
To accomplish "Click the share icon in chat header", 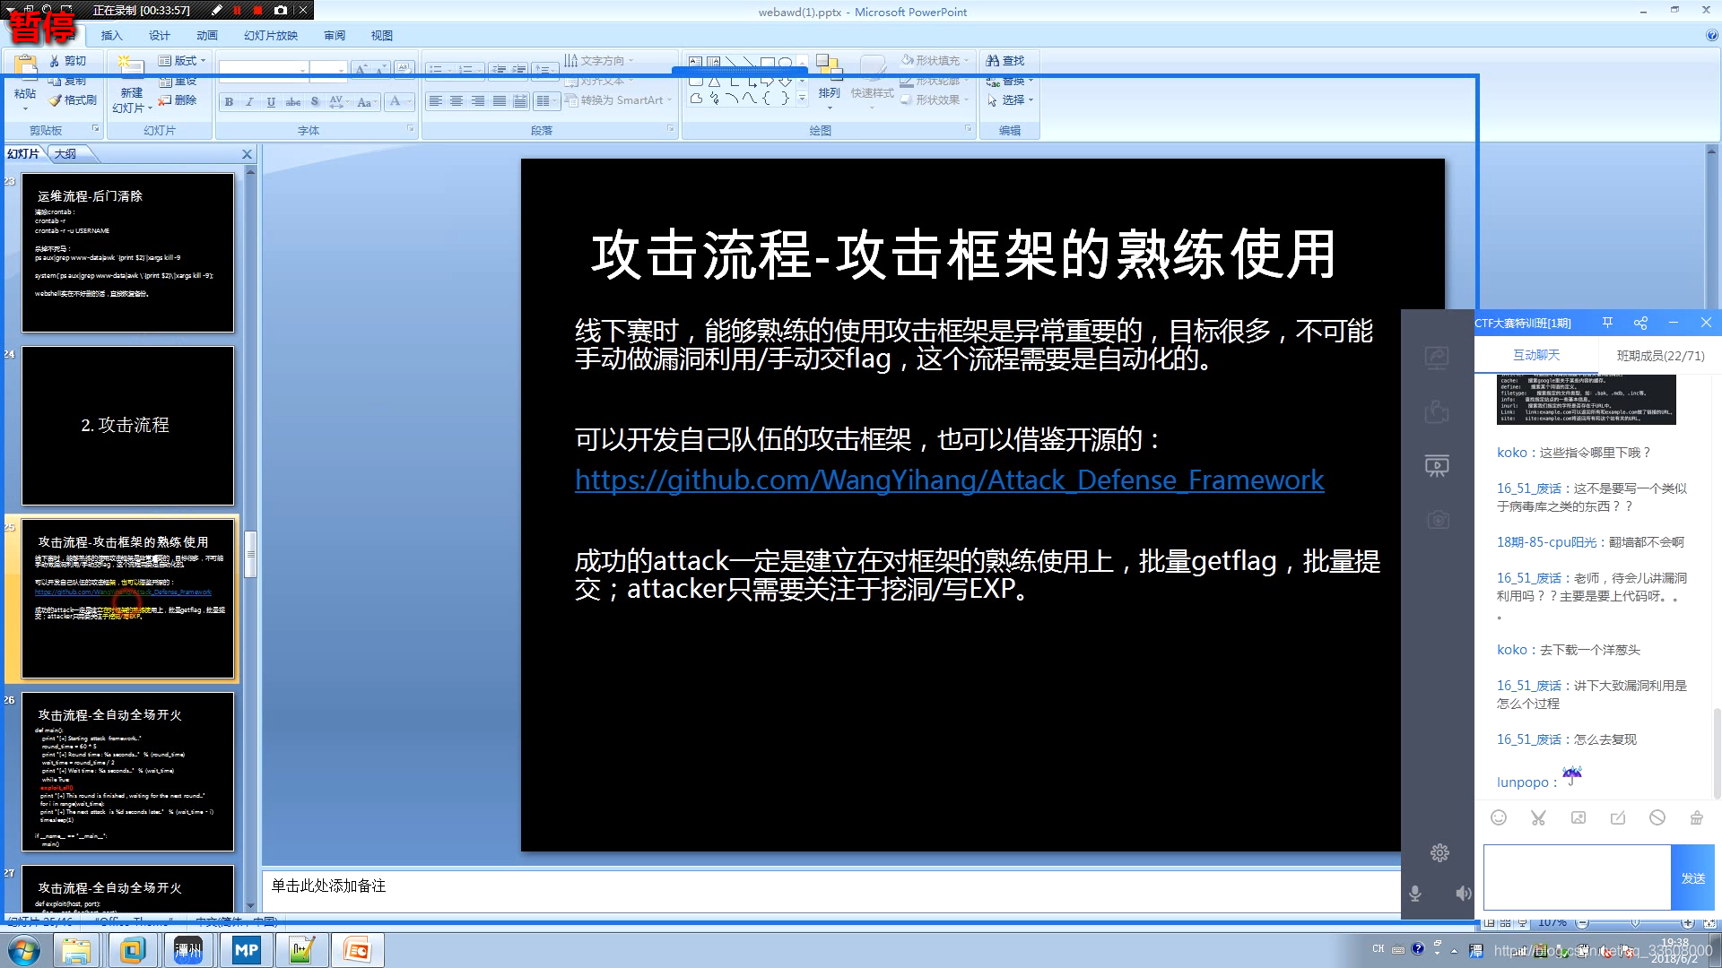I will [x=1640, y=323].
